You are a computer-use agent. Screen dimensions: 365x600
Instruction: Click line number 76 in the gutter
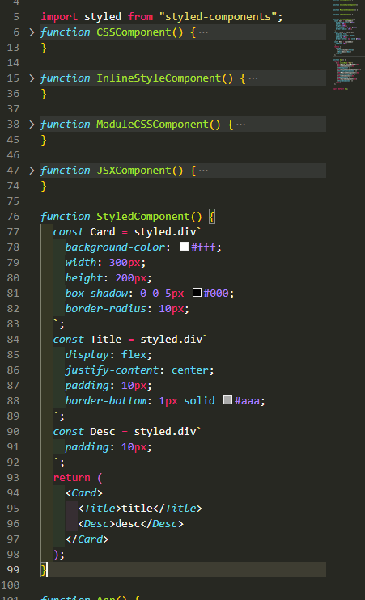pyautogui.click(x=13, y=217)
